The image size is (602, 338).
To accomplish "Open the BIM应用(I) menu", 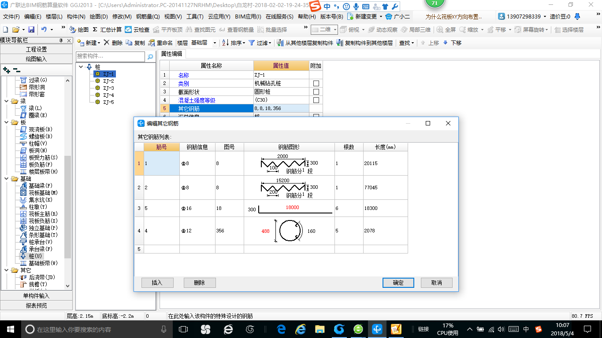I will pyautogui.click(x=248, y=17).
